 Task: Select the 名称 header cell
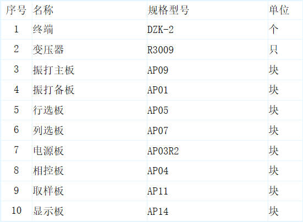(90, 10)
